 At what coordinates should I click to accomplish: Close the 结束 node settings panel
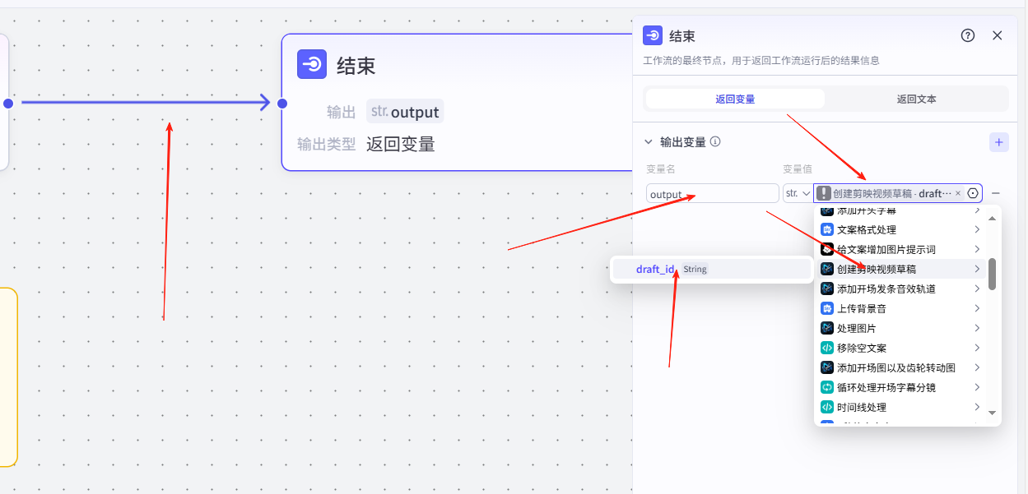[x=998, y=35]
